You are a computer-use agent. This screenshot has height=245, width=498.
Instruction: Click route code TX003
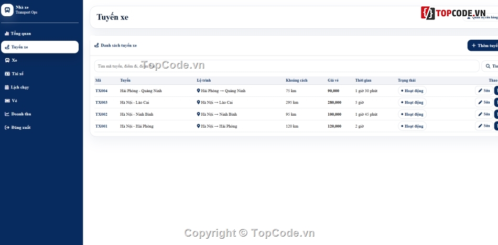click(101, 103)
